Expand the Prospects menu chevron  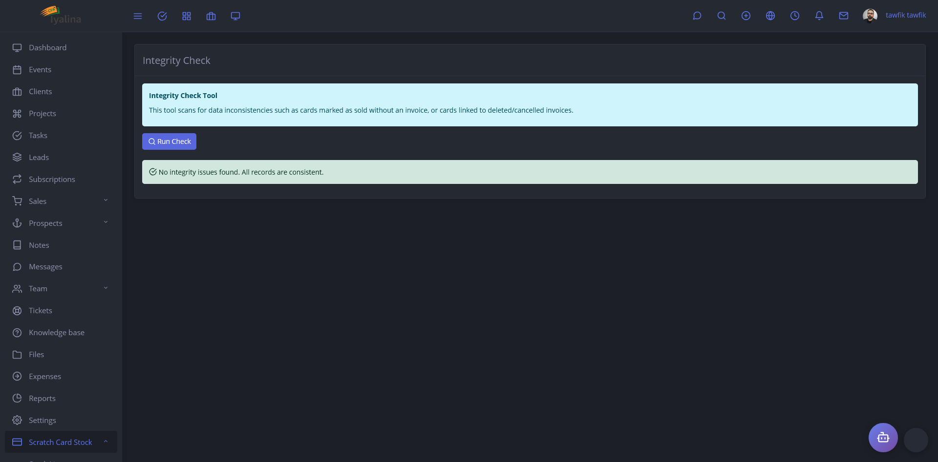pyautogui.click(x=106, y=222)
